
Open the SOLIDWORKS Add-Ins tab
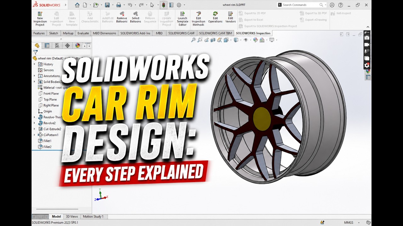[x=135, y=33]
